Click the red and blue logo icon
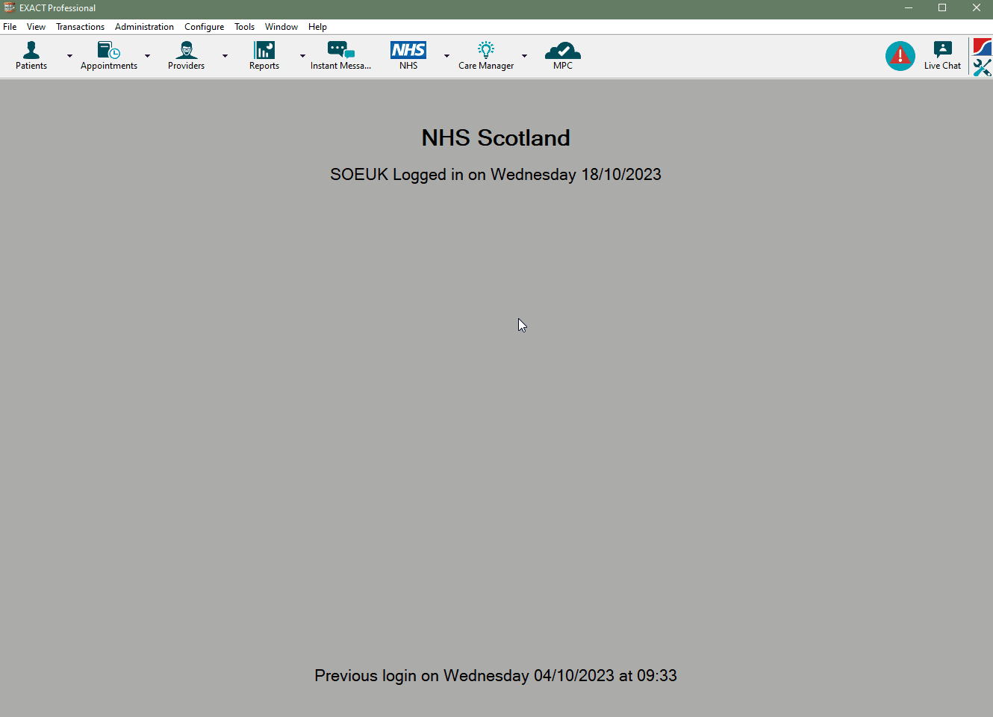The image size is (993, 717). pyautogui.click(x=983, y=47)
